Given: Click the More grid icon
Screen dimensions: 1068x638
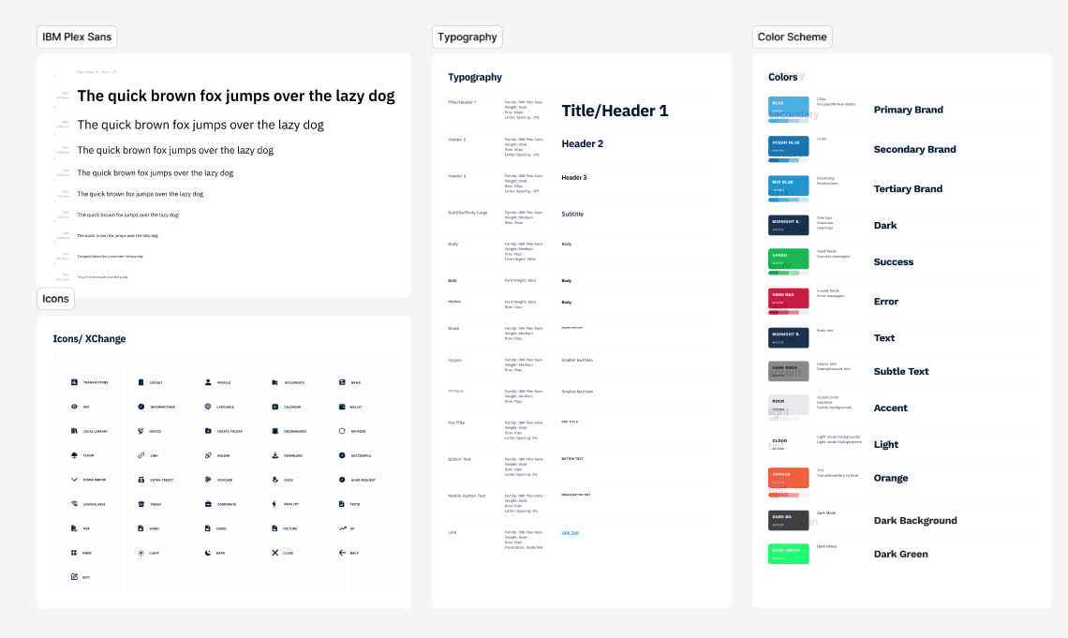Looking at the screenshot, I should click(x=74, y=553).
